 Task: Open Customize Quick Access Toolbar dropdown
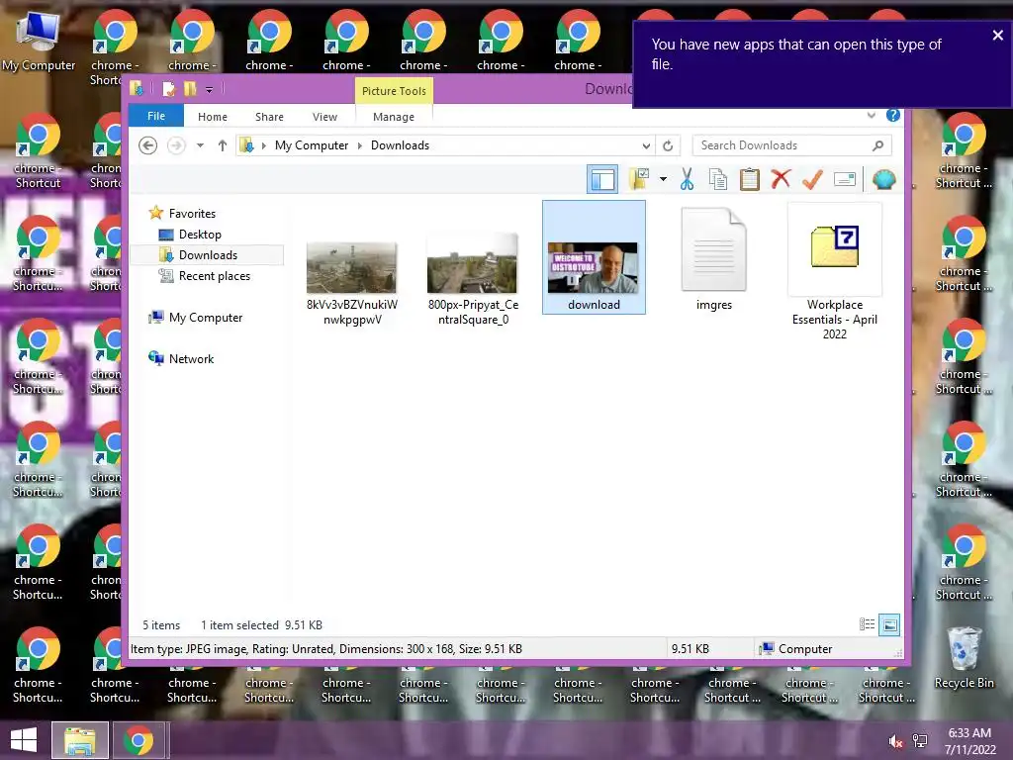point(210,90)
